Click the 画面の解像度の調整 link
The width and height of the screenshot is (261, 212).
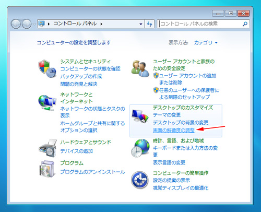pos(174,130)
